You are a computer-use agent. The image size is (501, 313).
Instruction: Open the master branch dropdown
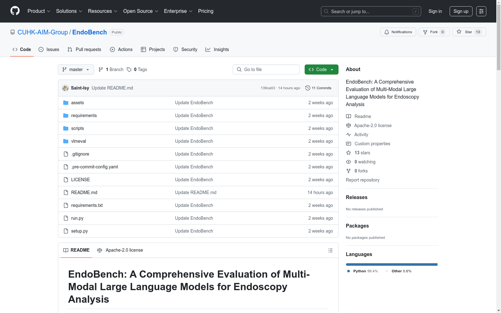tap(76, 69)
